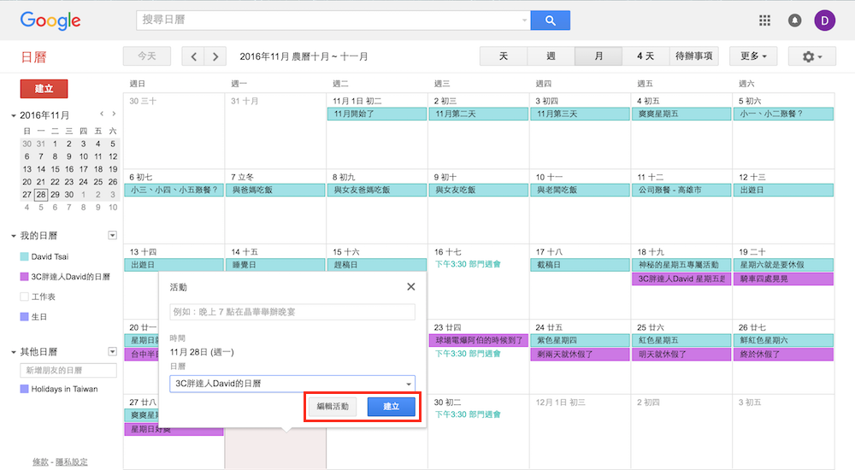Toggle the purple 3C胖達人David的日曆 color box
The width and height of the screenshot is (855, 470).
(x=24, y=277)
